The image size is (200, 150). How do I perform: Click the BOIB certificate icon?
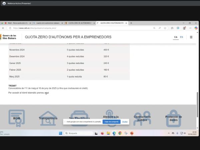[17, 118]
